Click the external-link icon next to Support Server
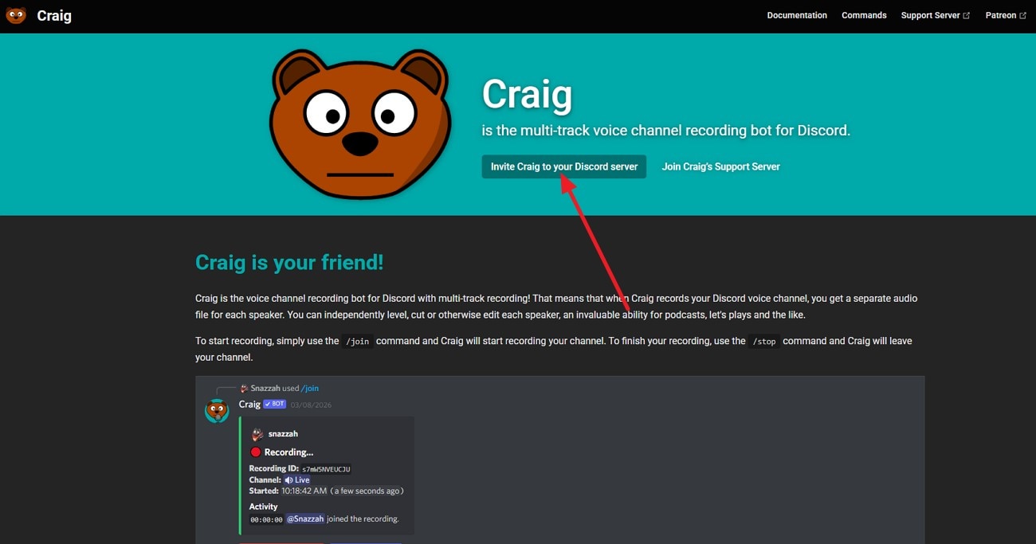 tap(967, 15)
